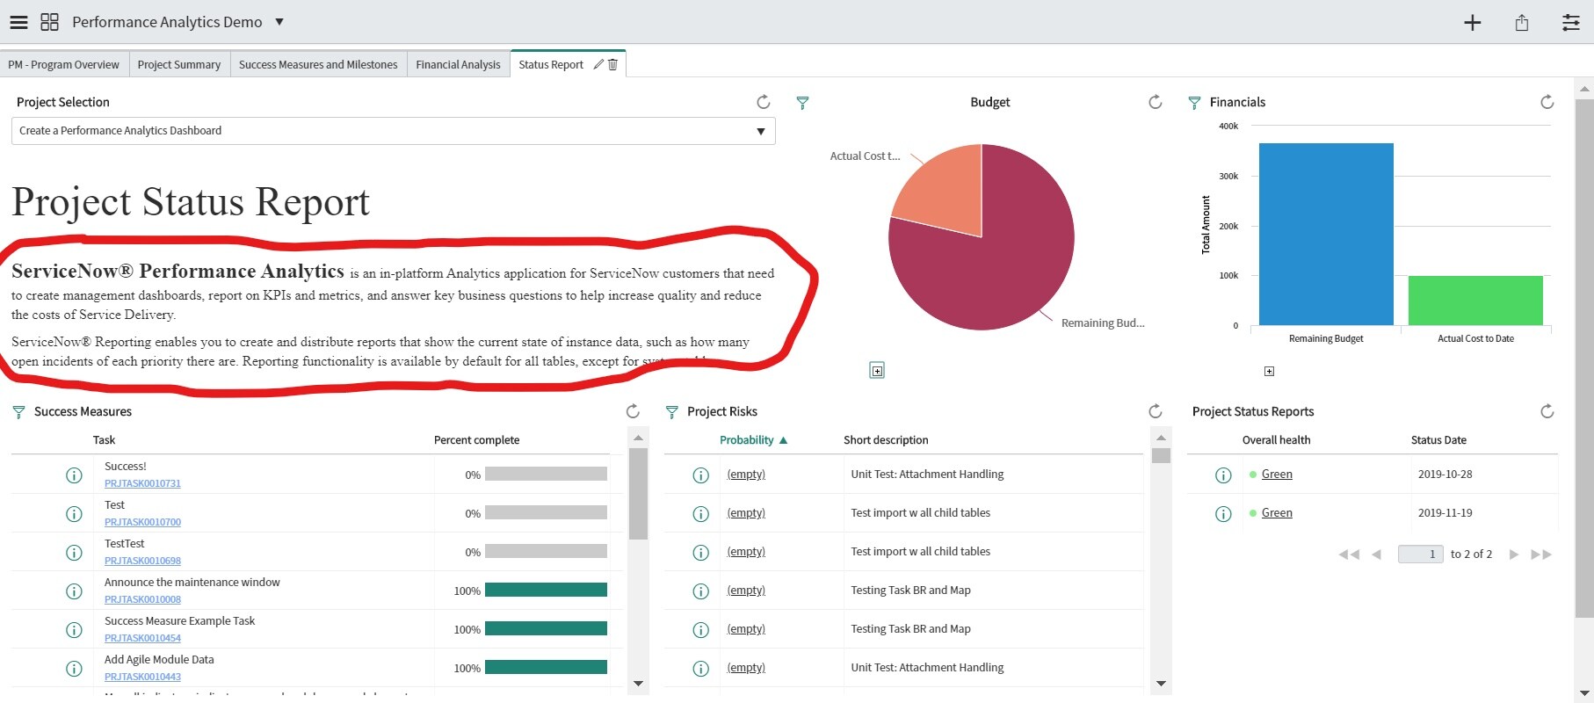Click the Short description column header
1594x703 pixels.
coord(886,440)
